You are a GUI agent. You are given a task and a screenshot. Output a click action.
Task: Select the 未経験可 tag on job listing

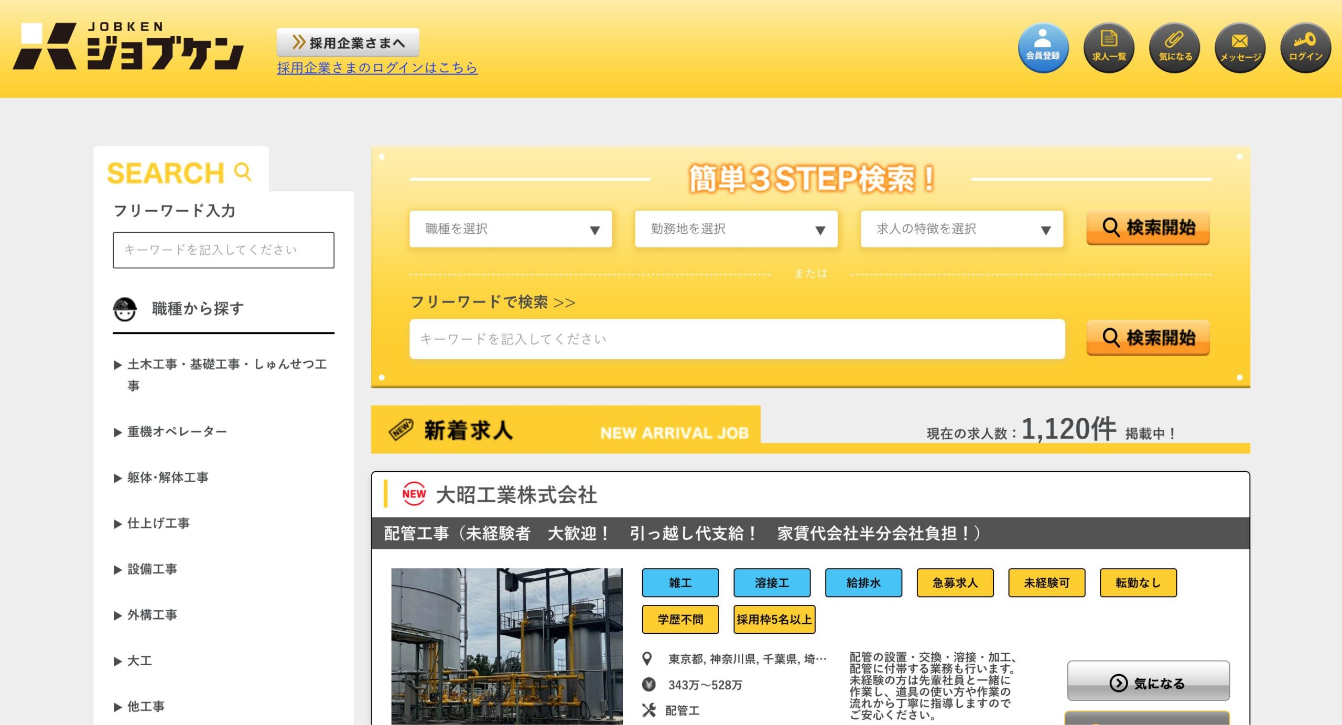[1046, 583]
